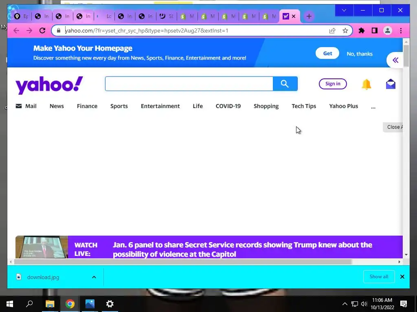View site info via the lock icon

click(x=59, y=30)
